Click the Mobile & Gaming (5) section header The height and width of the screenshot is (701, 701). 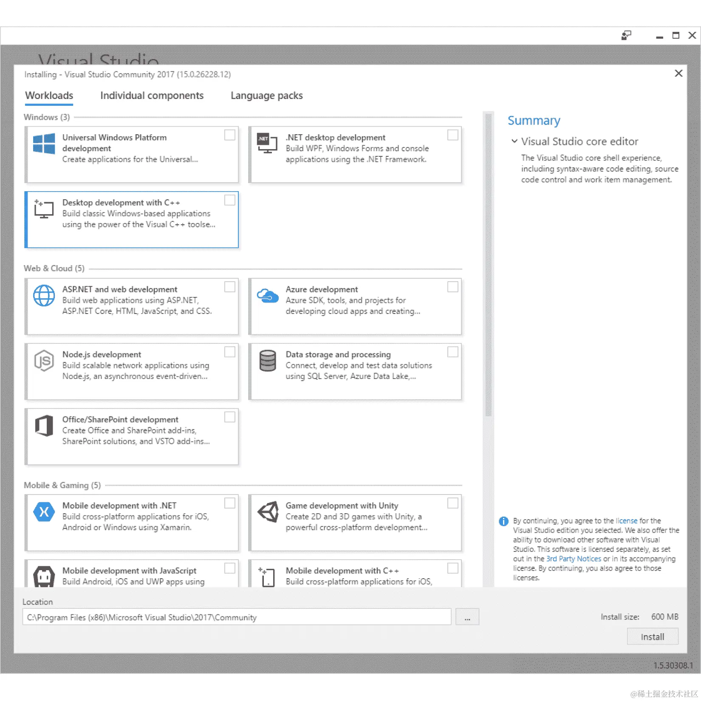[x=62, y=485]
